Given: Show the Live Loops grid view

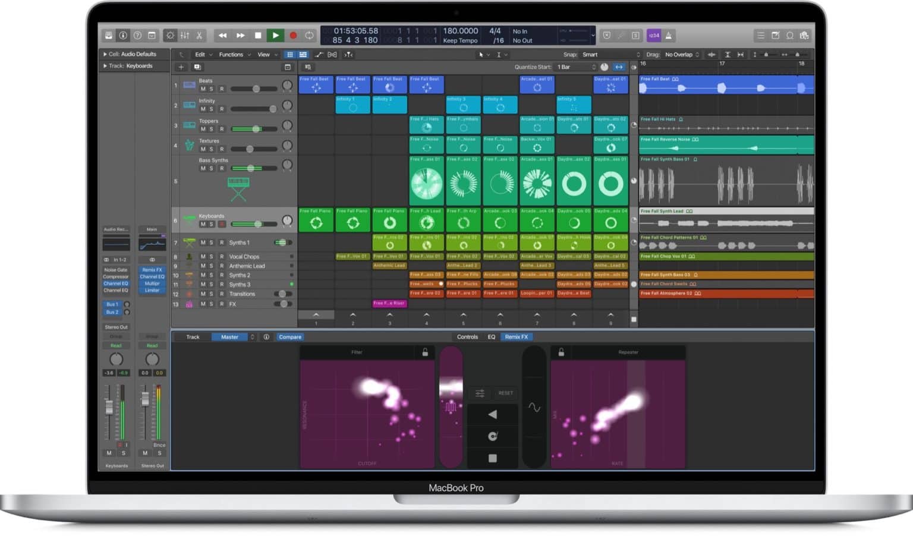Looking at the screenshot, I should (290, 55).
